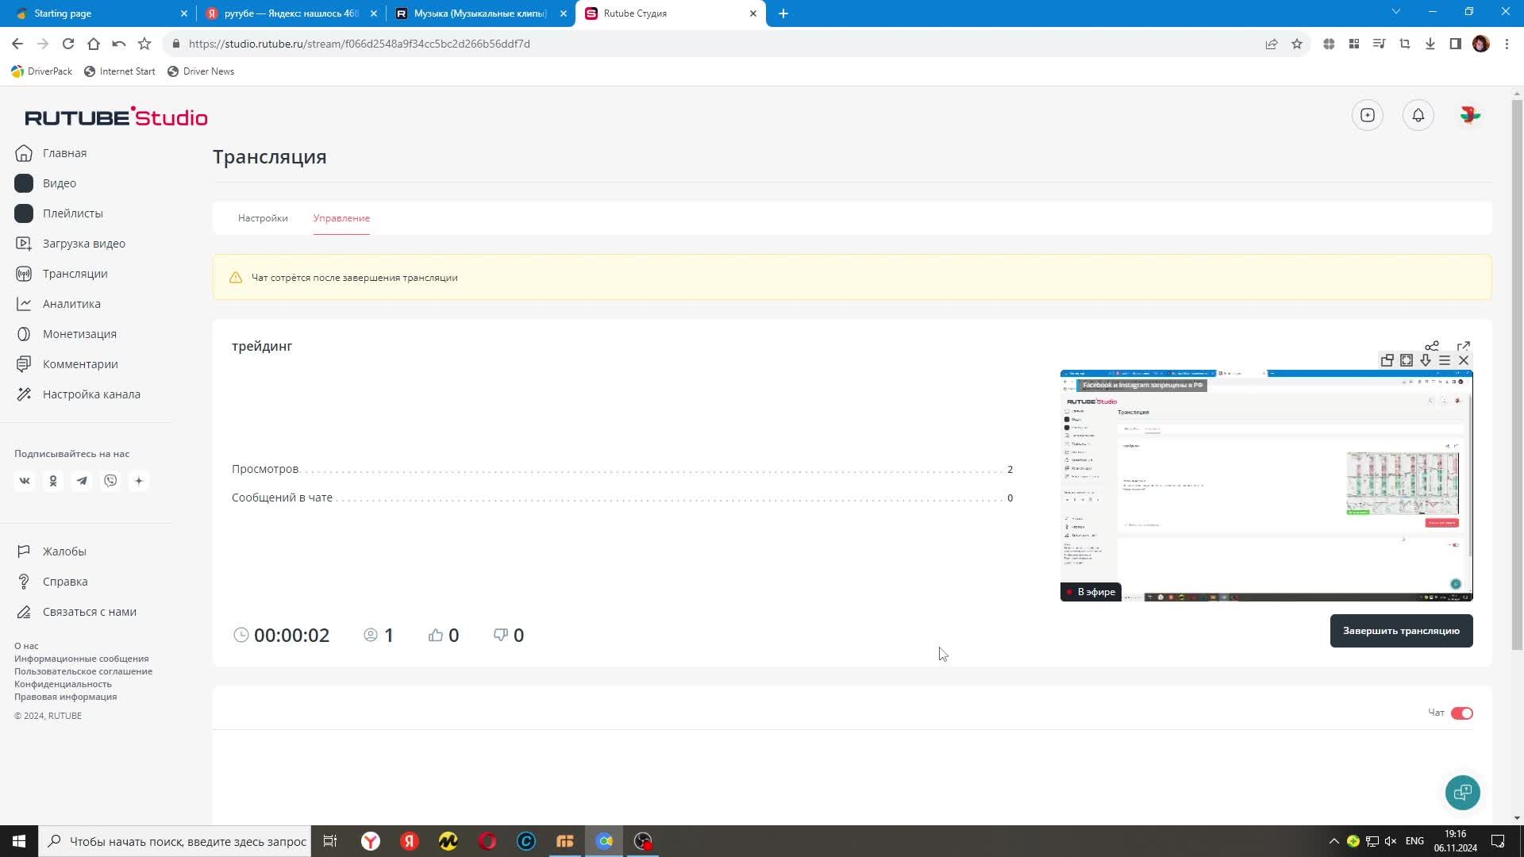Open the user avatar account menu
Viewport: 1524px width, 857px height.
pos(1469,115)
